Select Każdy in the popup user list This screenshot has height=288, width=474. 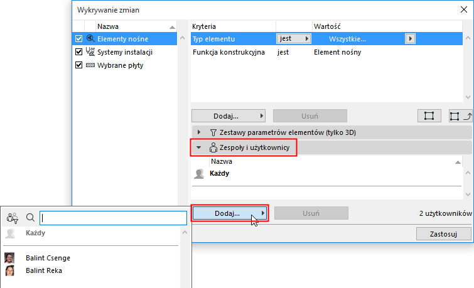tap(36, 233)
